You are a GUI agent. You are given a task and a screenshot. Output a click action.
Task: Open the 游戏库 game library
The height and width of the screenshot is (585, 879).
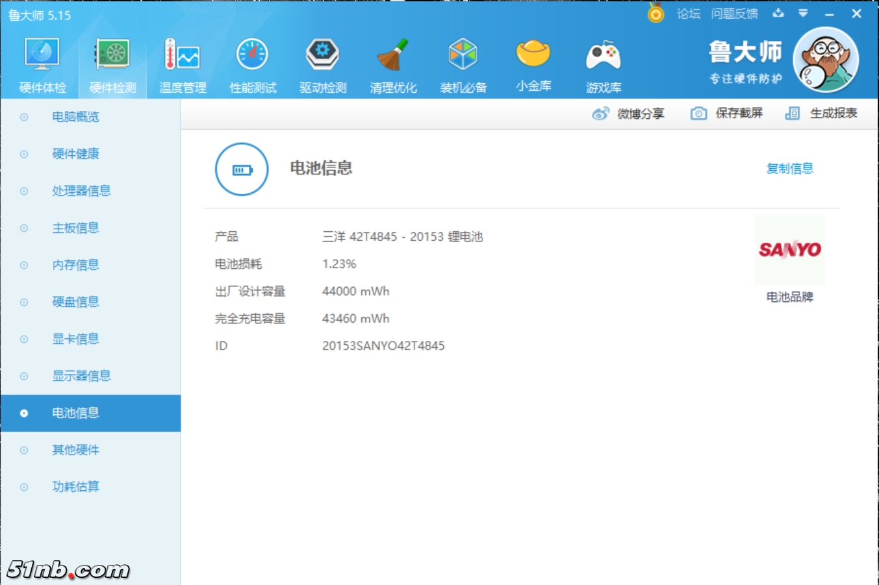pos(604,62)
